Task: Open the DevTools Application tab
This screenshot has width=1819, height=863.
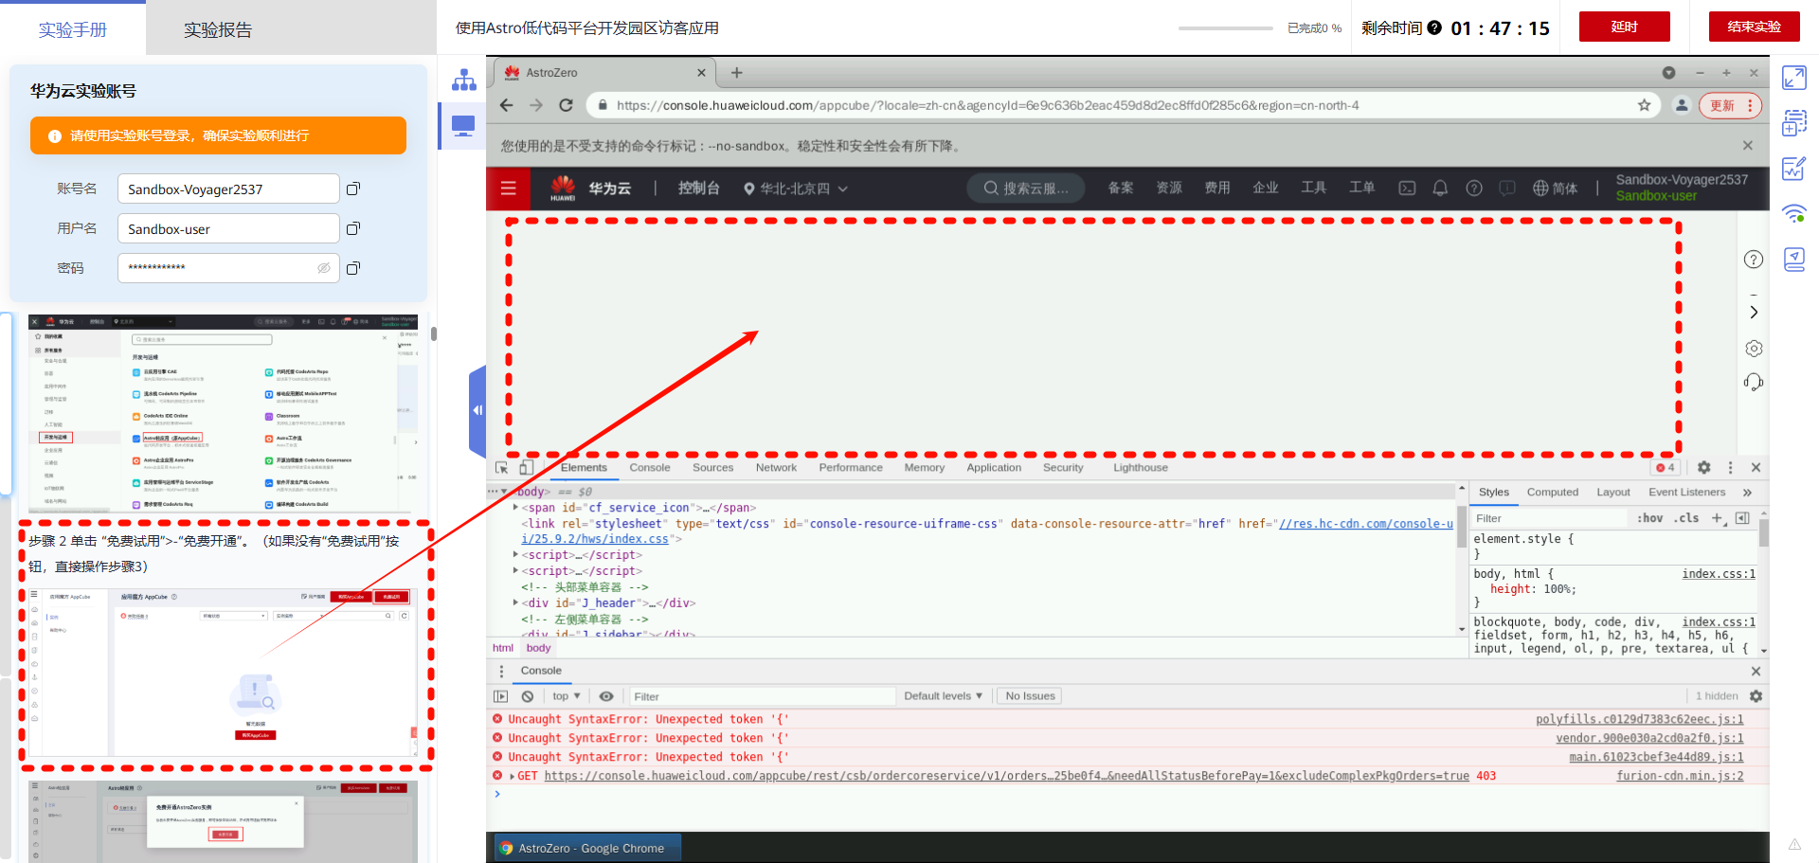Action: (994, 468)
